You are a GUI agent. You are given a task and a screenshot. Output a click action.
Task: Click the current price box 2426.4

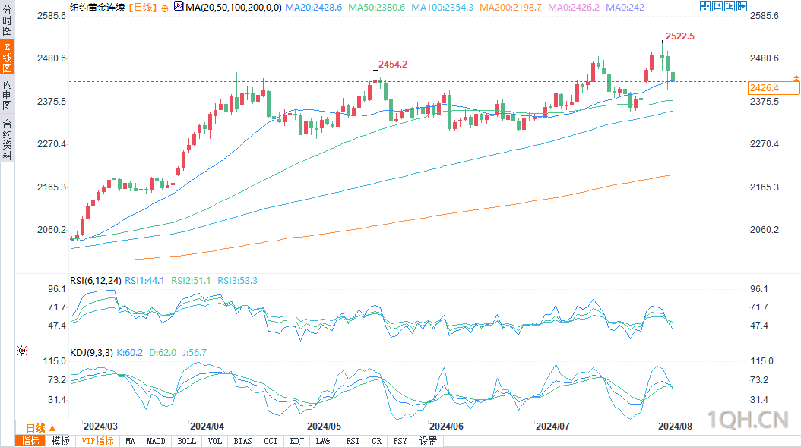[x=773, y=88]
